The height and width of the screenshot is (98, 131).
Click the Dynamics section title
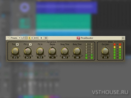click(x=51, y=42)
